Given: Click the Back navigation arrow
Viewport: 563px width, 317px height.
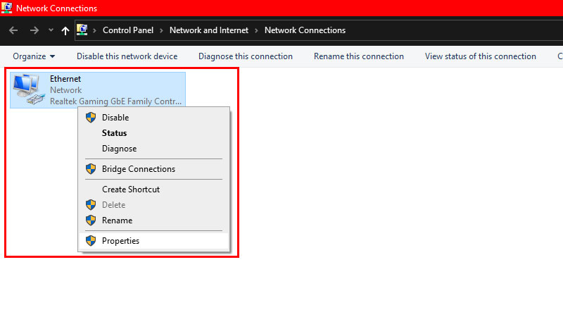Looking at the screenshot, I should point(13,30).
